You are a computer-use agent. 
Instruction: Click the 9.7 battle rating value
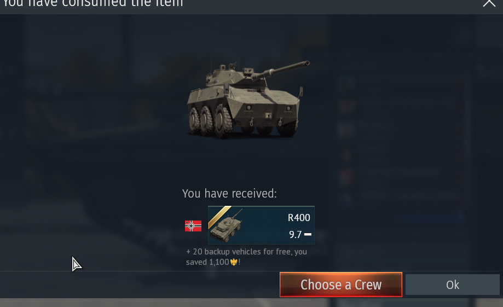(x=295, y=235)
